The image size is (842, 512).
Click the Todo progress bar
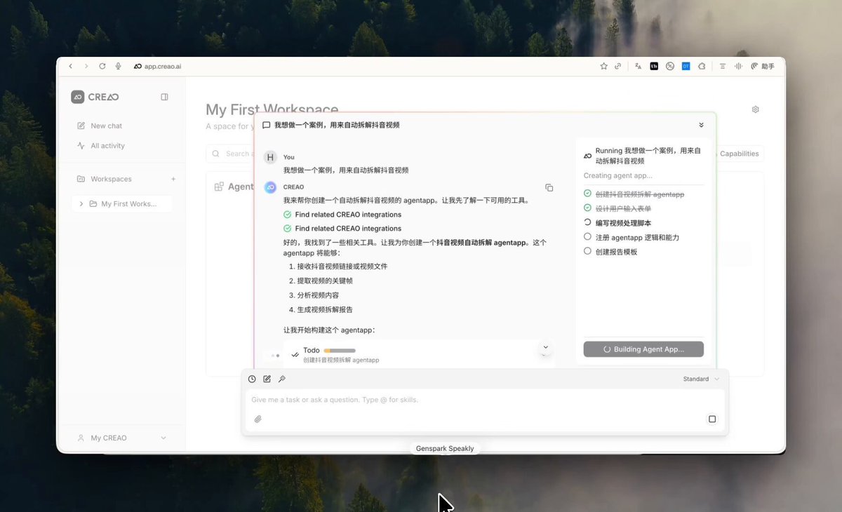(340, 350)
